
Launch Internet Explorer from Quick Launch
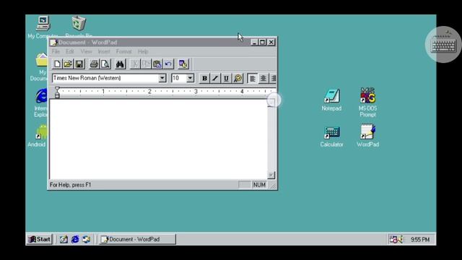(75, 239)
